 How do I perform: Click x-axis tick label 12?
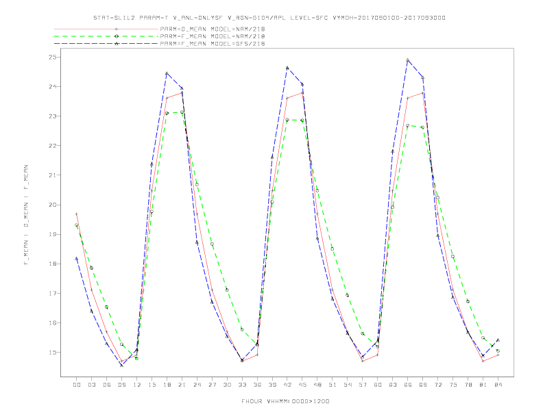pyautogui.click(x=137, y=385)
